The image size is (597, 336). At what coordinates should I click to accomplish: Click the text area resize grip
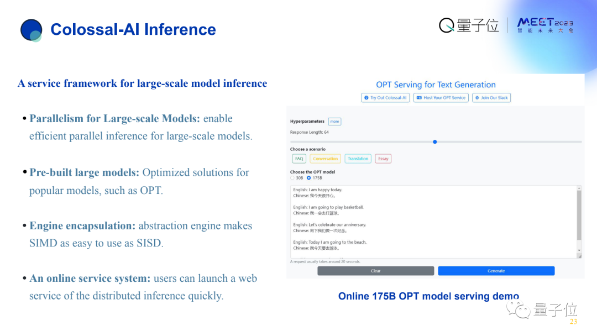pos(579,256)
